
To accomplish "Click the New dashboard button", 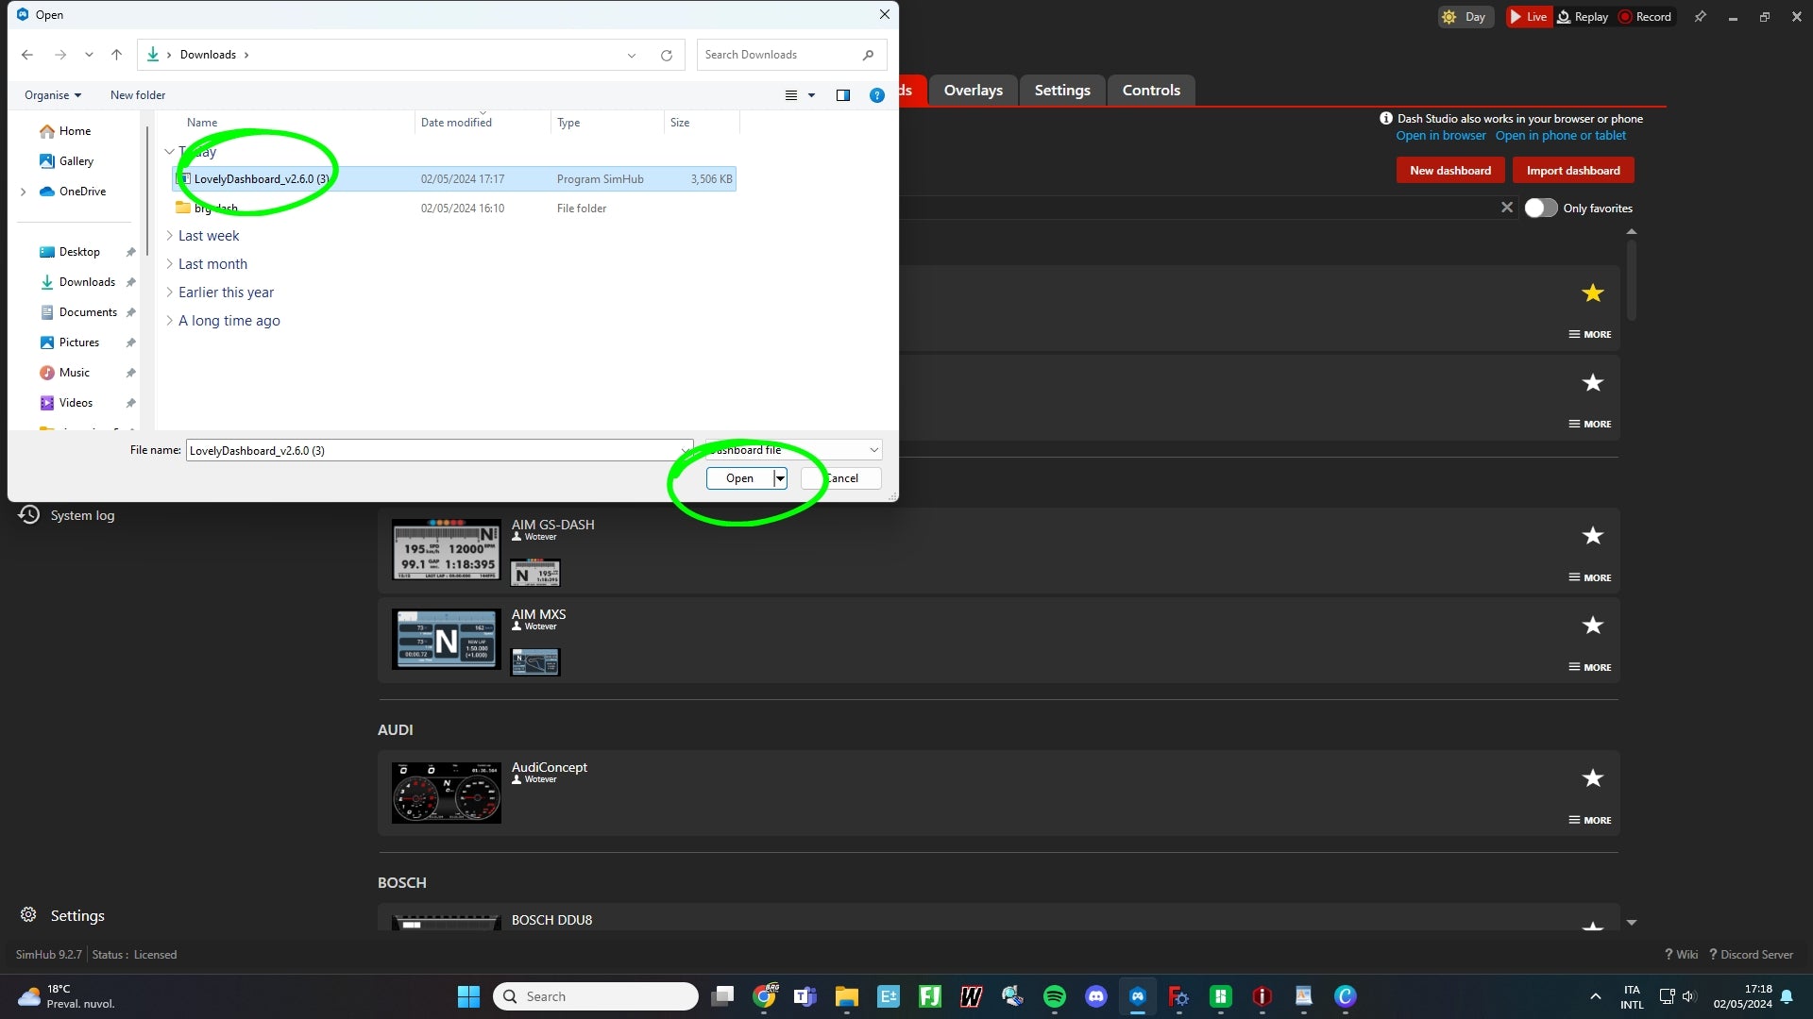I will coord(1450,171).
